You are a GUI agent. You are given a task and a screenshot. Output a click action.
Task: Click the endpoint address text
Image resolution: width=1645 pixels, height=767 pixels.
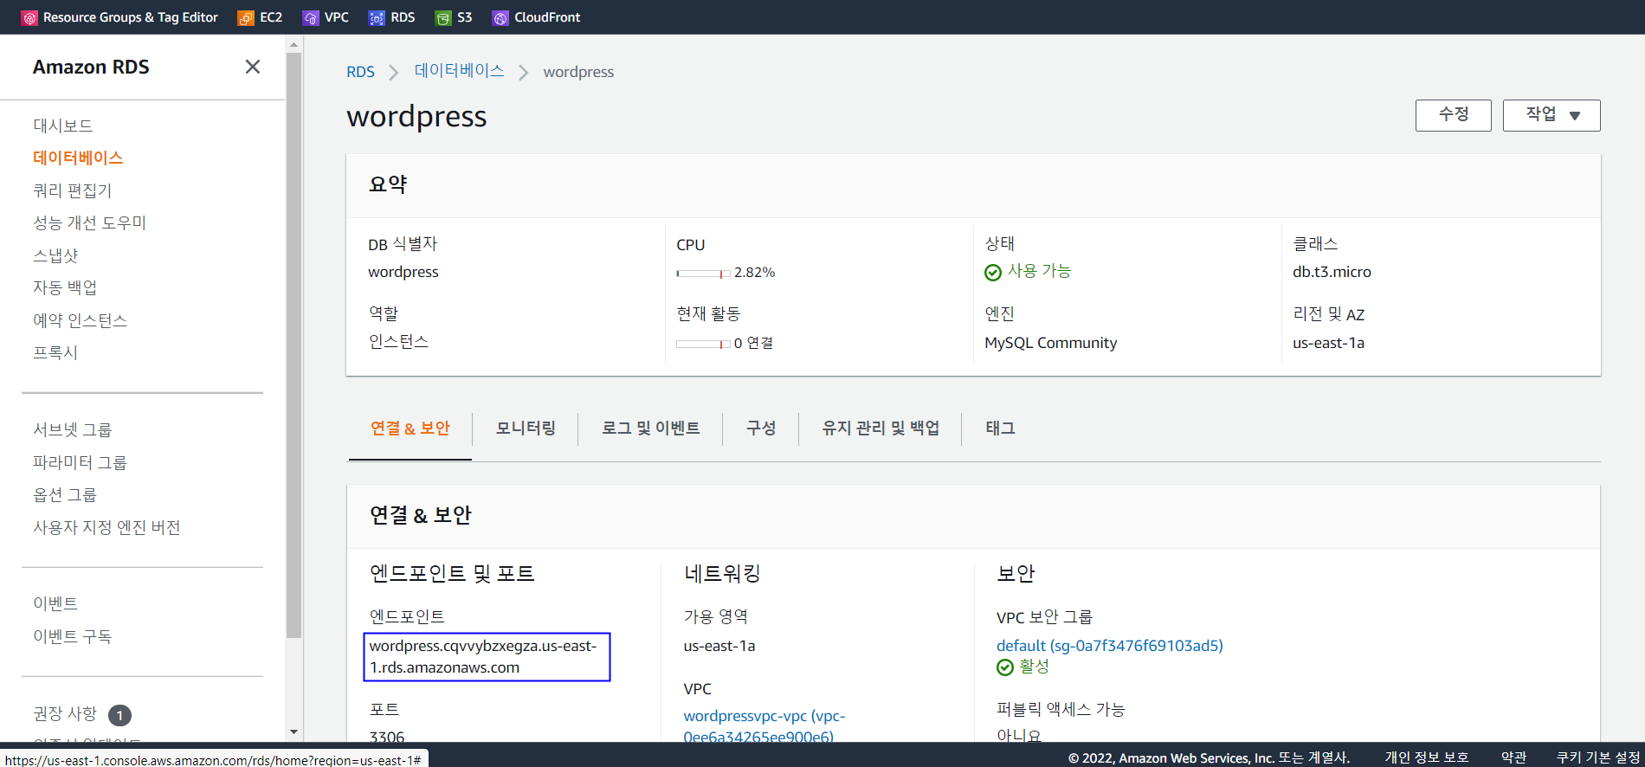[x=483, y=657]
